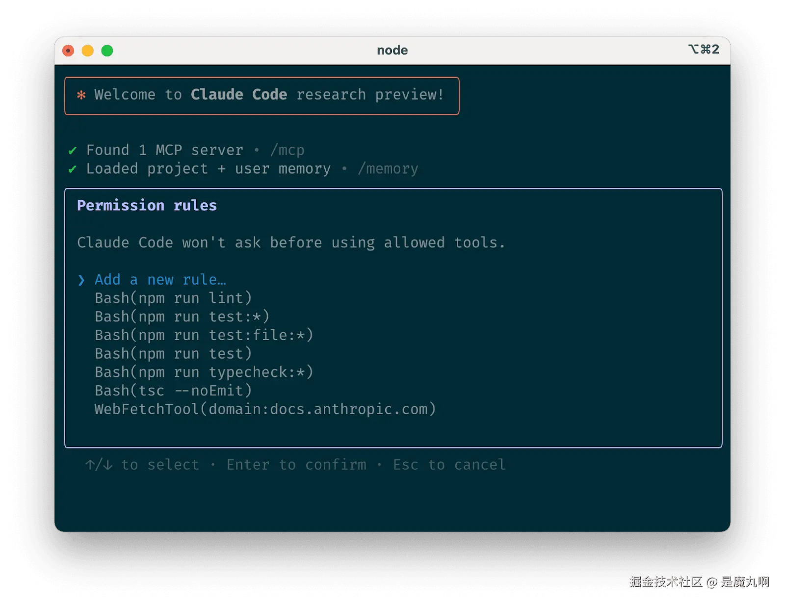
Task: Click the green zoom window button
Action: click(107, 51)
